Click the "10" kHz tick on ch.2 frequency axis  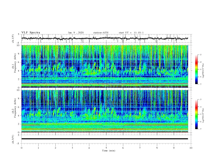coord(18,90)
